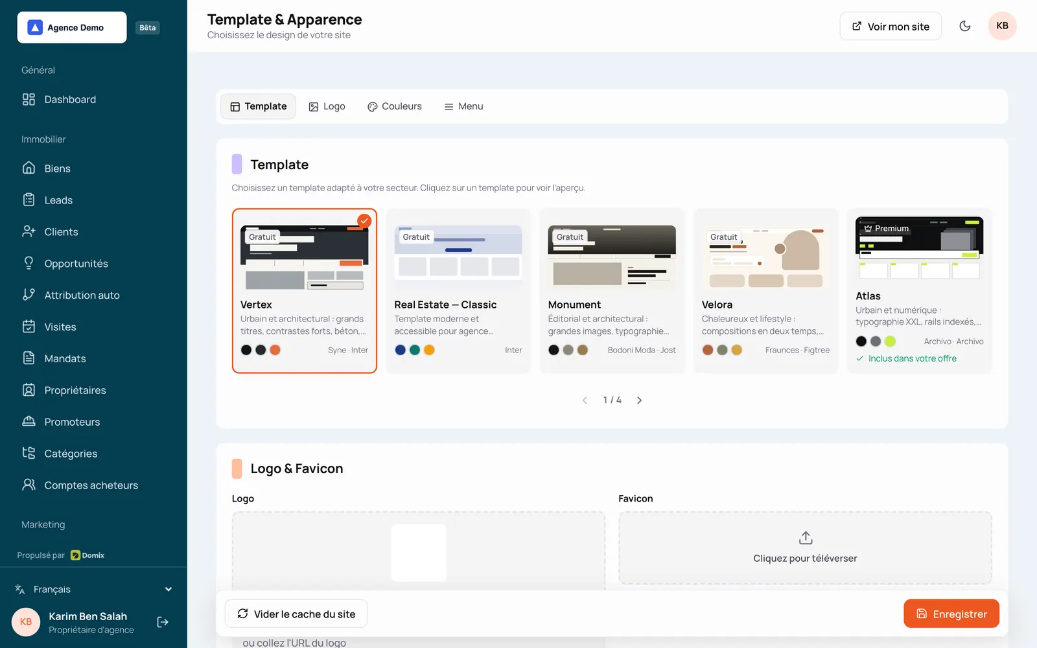Go to previous template page arrow
Image resolution: width=1037 pixels, height=648 pixels.
[585, 400]
